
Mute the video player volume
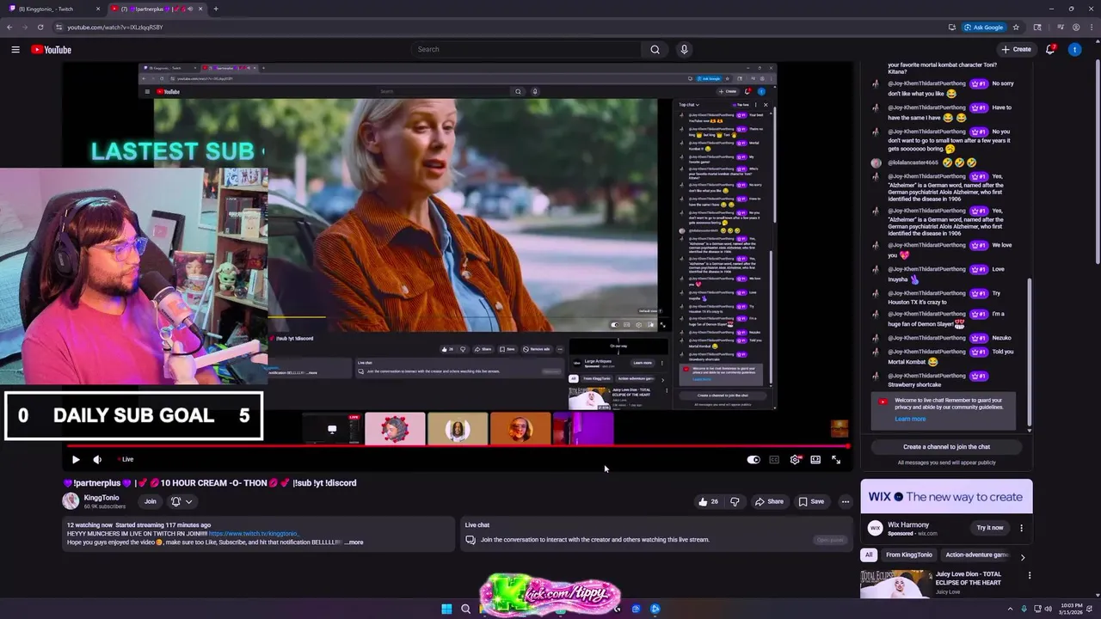[x=97, y=460]
